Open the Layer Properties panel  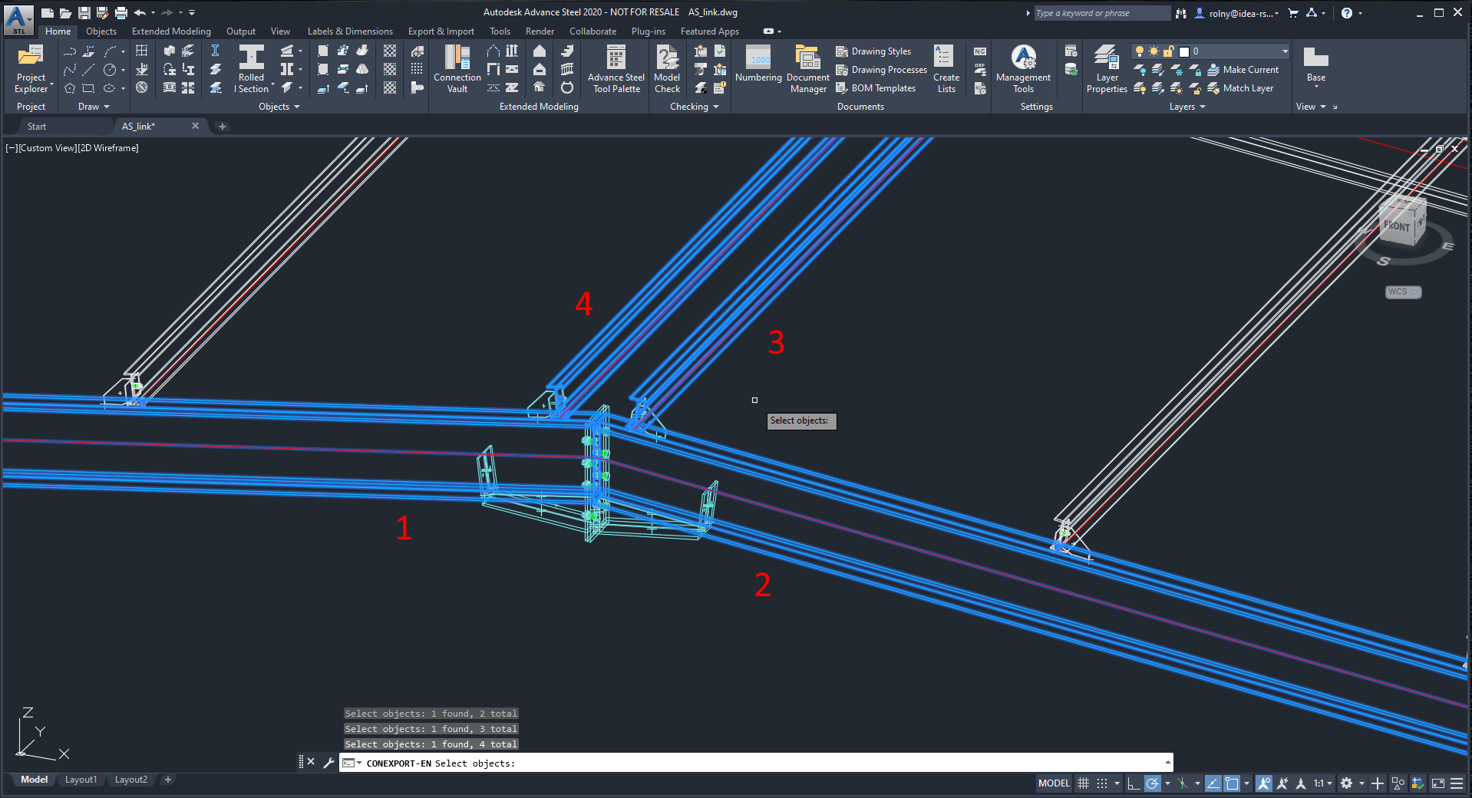(x=1106, y=68)
